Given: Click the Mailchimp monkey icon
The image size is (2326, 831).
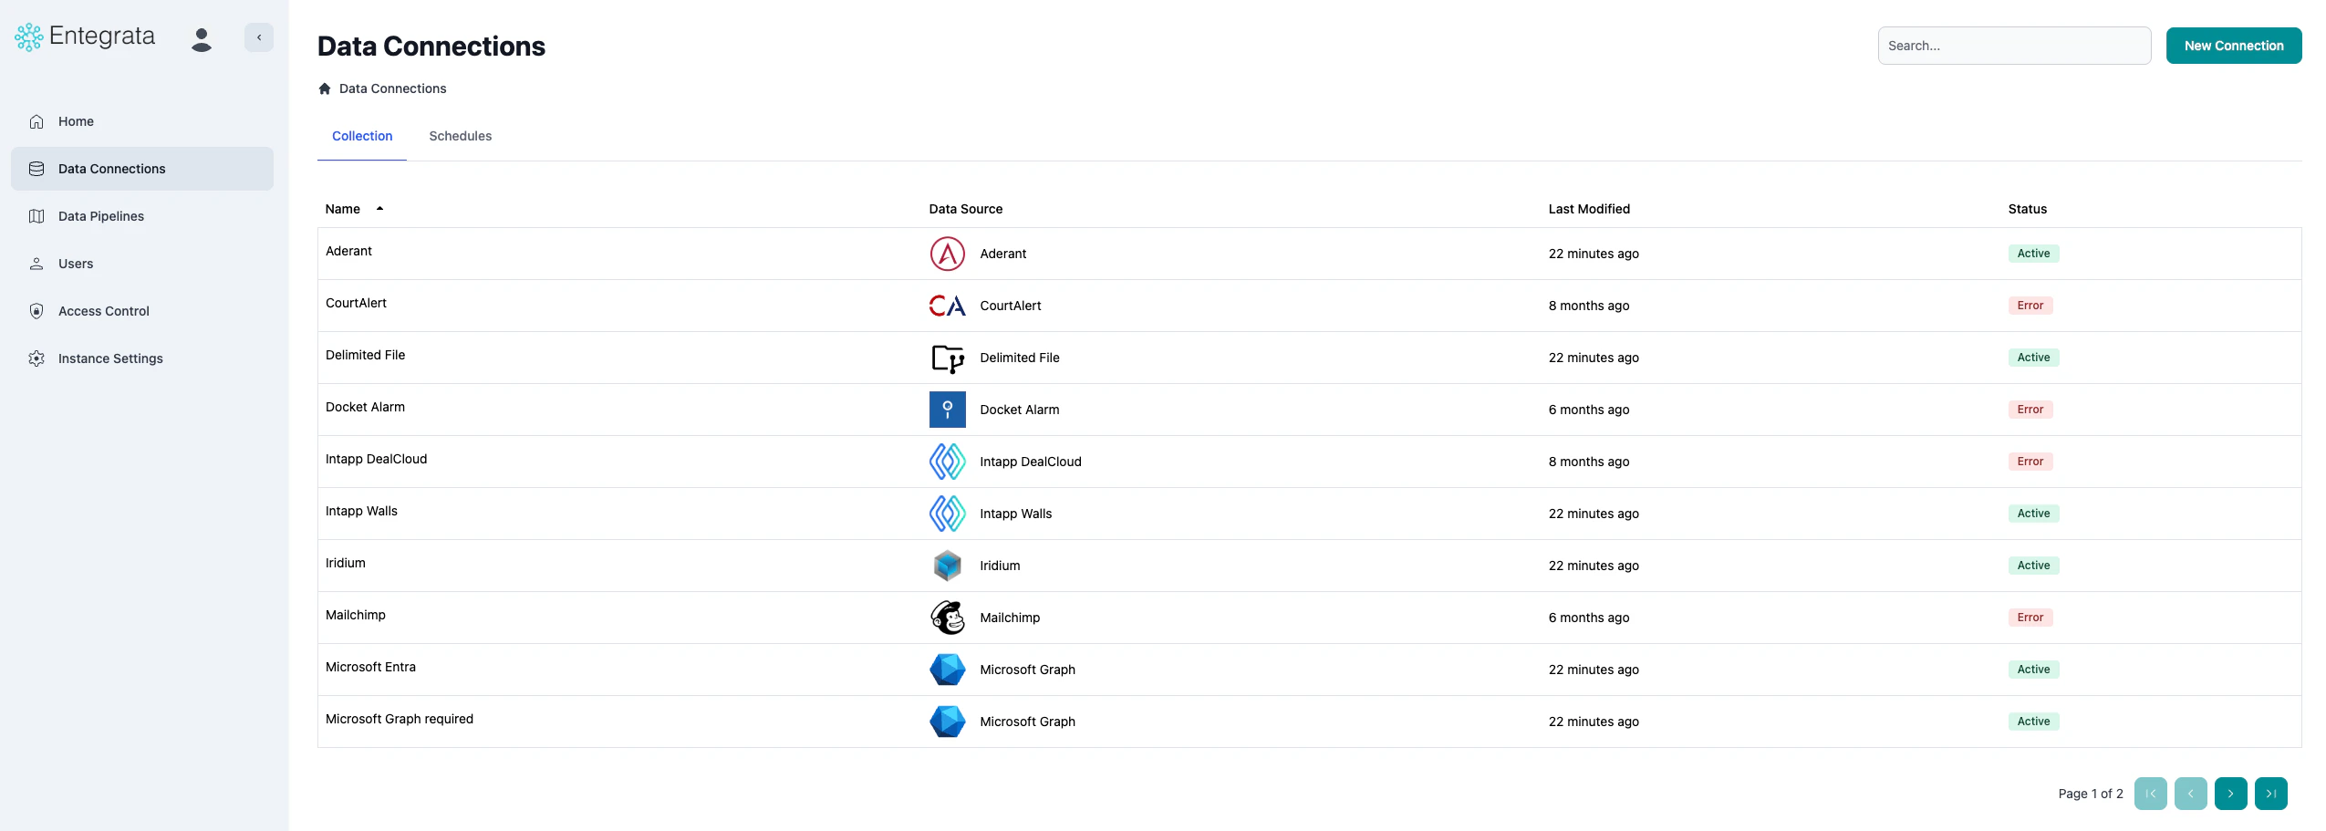Looking at the screenshot, I should [947, 617].
